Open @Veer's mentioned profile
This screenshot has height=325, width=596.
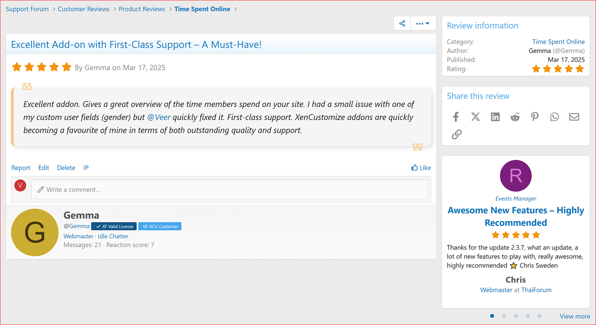pos(158,117)
